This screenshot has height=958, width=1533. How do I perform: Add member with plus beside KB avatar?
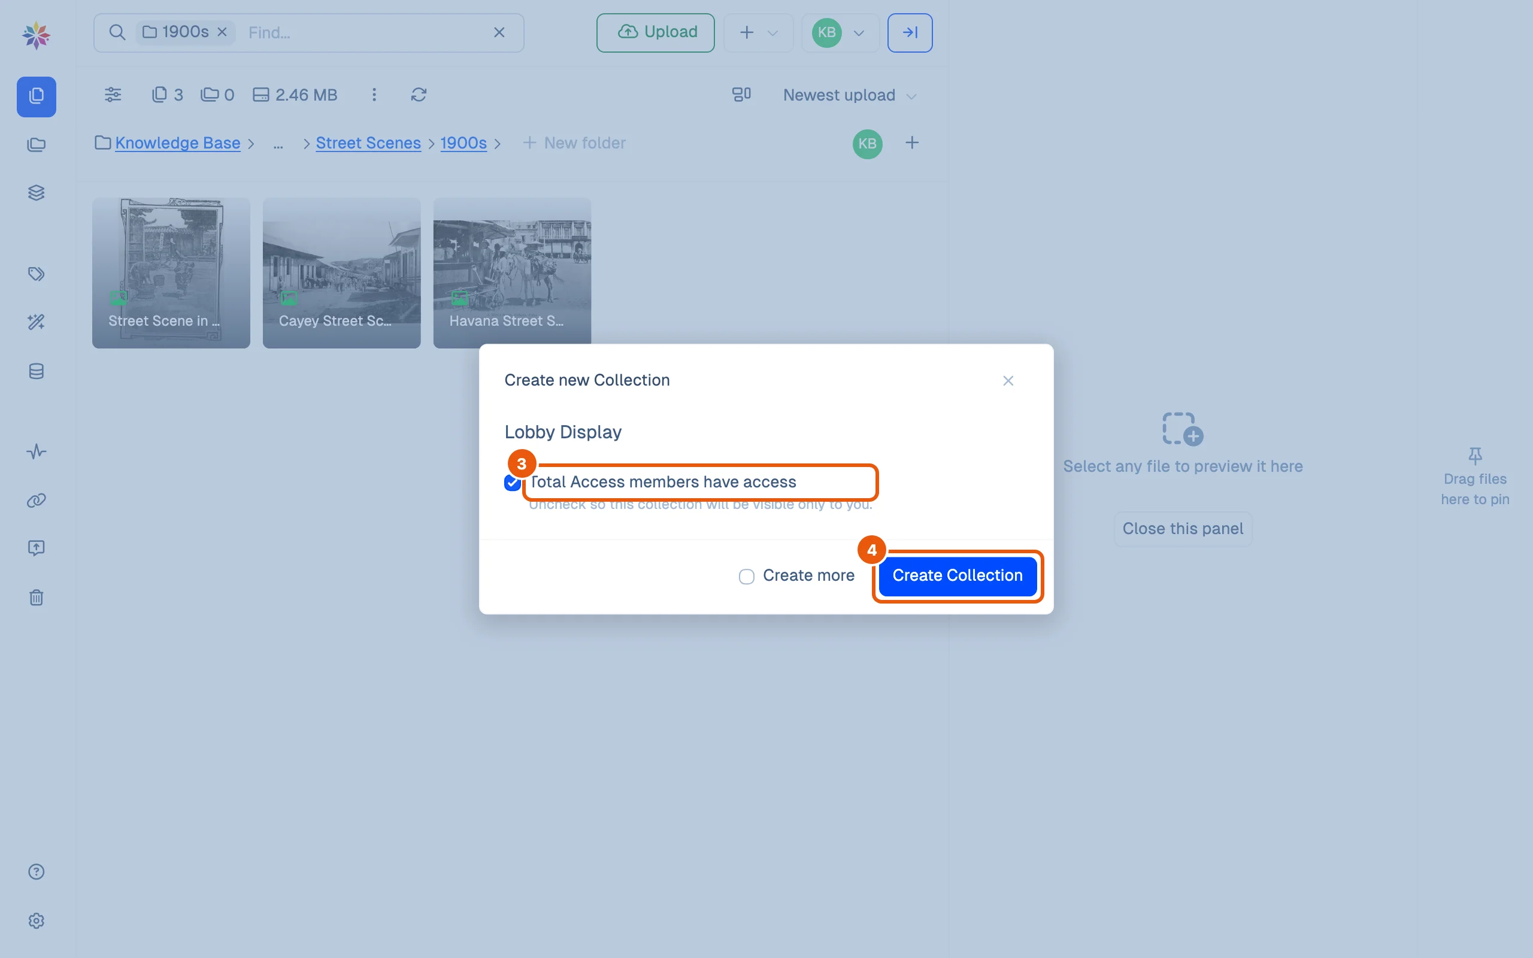coord(911,143)
